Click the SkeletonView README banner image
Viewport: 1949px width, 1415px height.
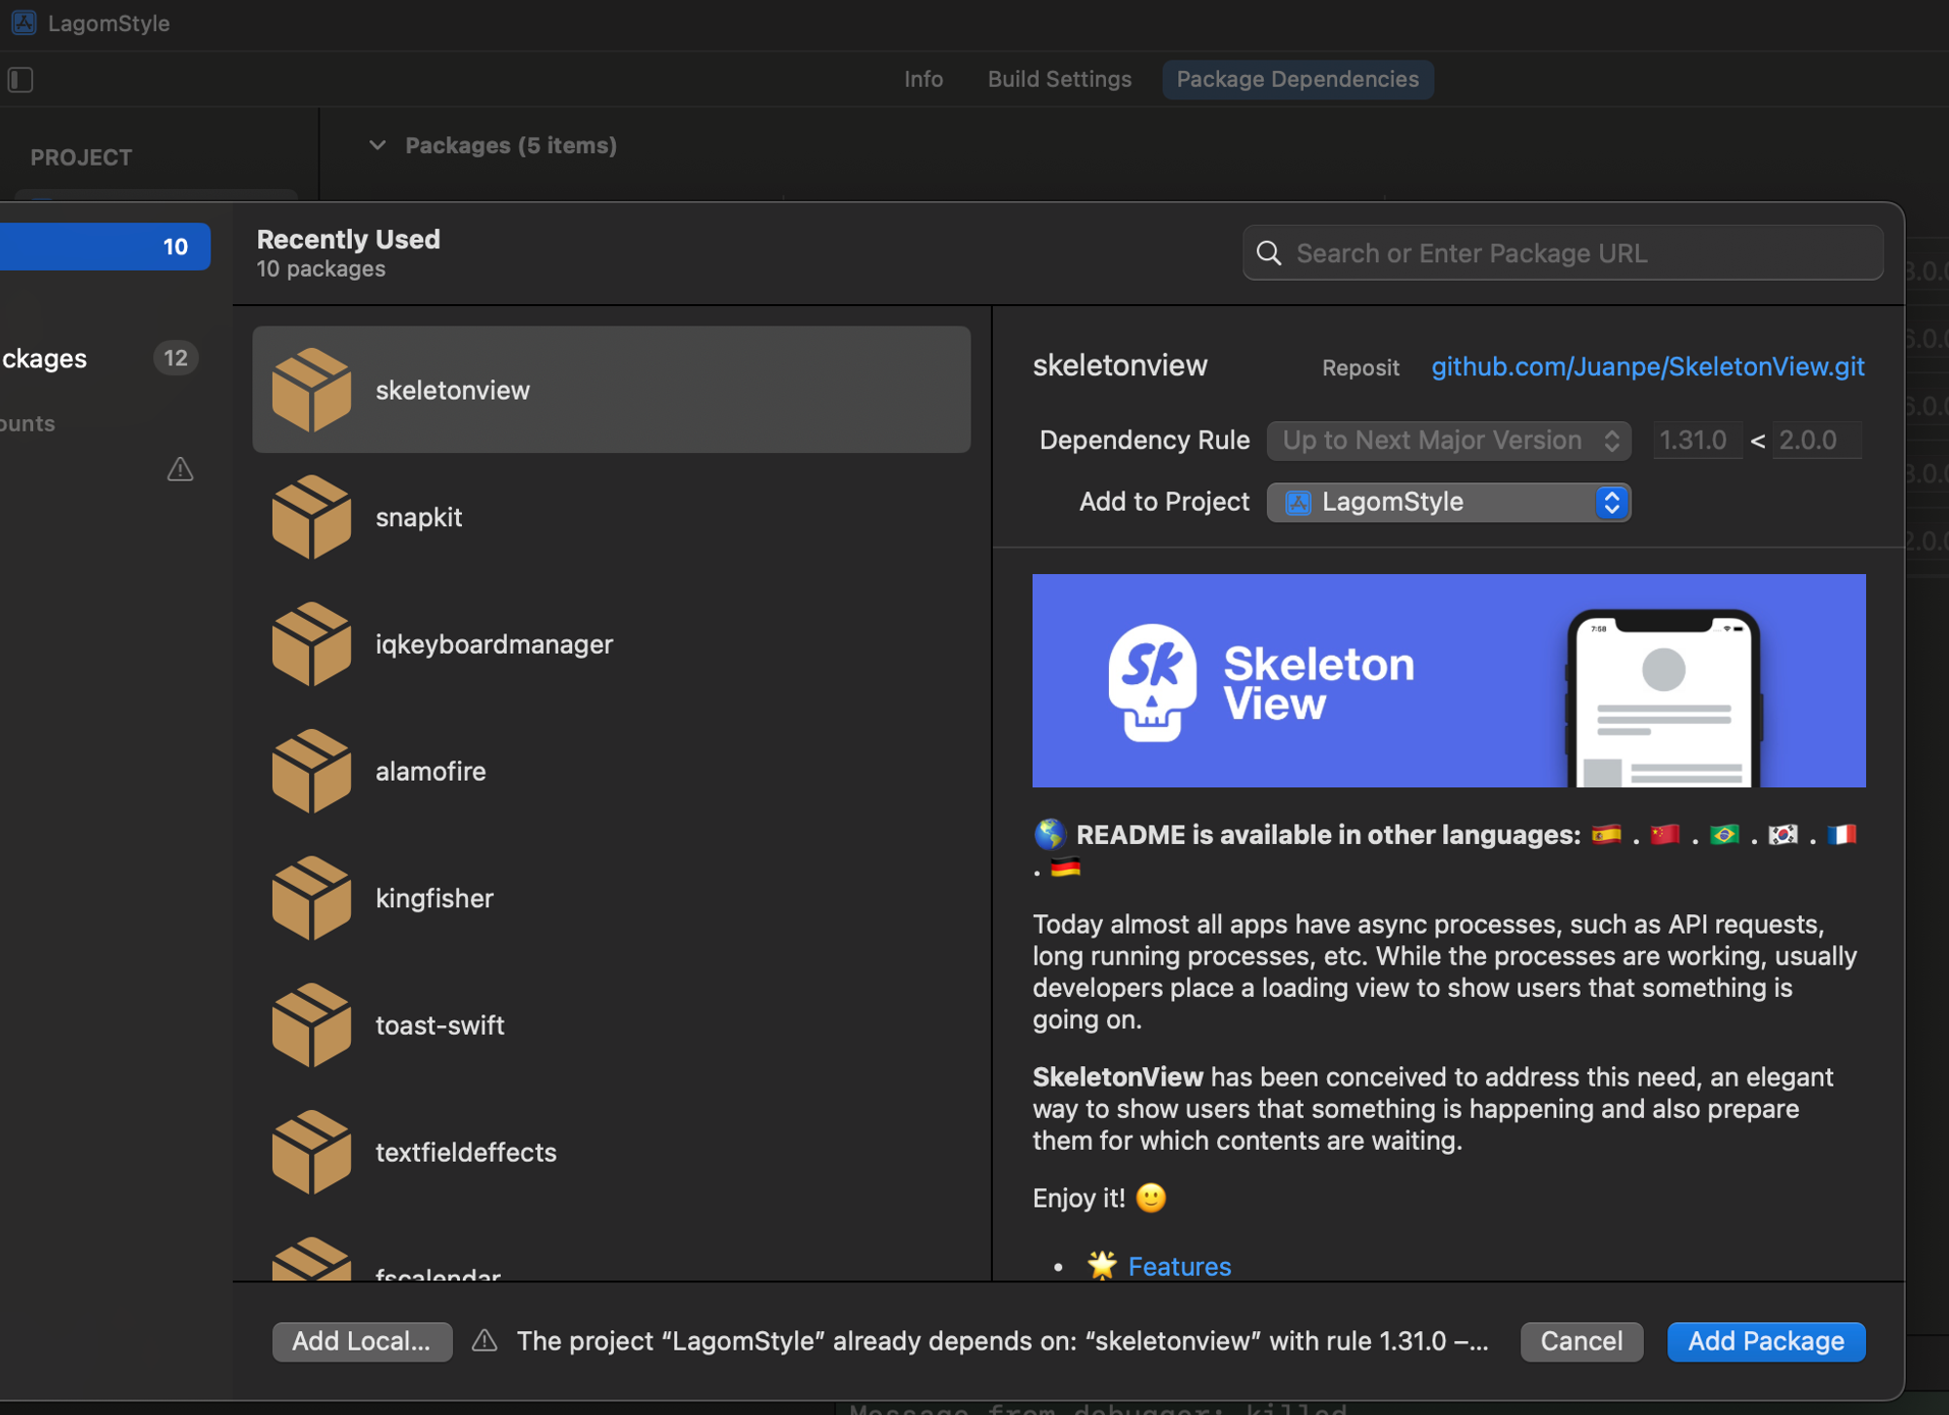tap(1448, 680)
